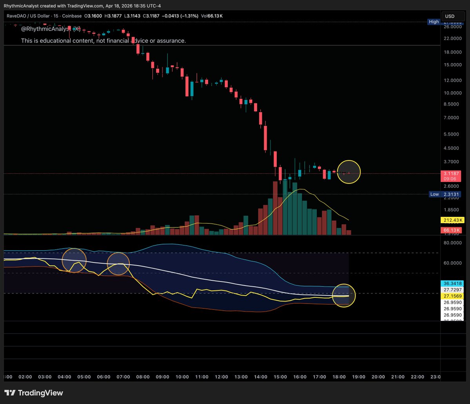Click the 7.0000 price axis label

tap(452, 118)
